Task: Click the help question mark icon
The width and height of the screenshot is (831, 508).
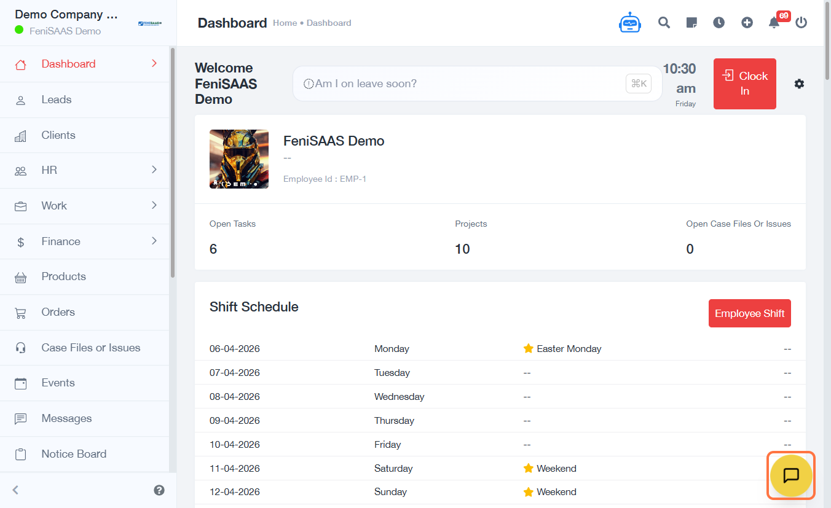Action: (x=159, y=490)
